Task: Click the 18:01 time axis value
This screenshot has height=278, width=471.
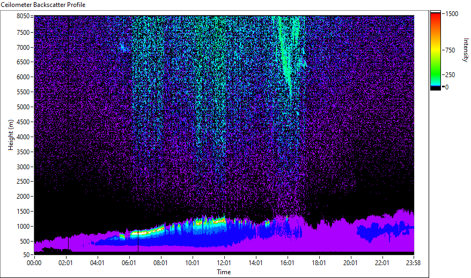Action: pos(319,263)
